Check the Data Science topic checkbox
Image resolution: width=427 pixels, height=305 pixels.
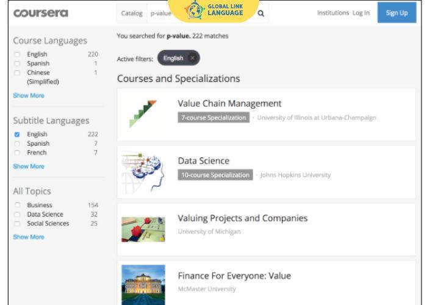click(x=17, y=214)
